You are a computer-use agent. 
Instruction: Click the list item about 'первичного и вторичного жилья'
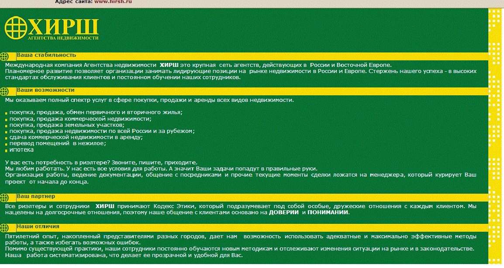tap(96, 112)
